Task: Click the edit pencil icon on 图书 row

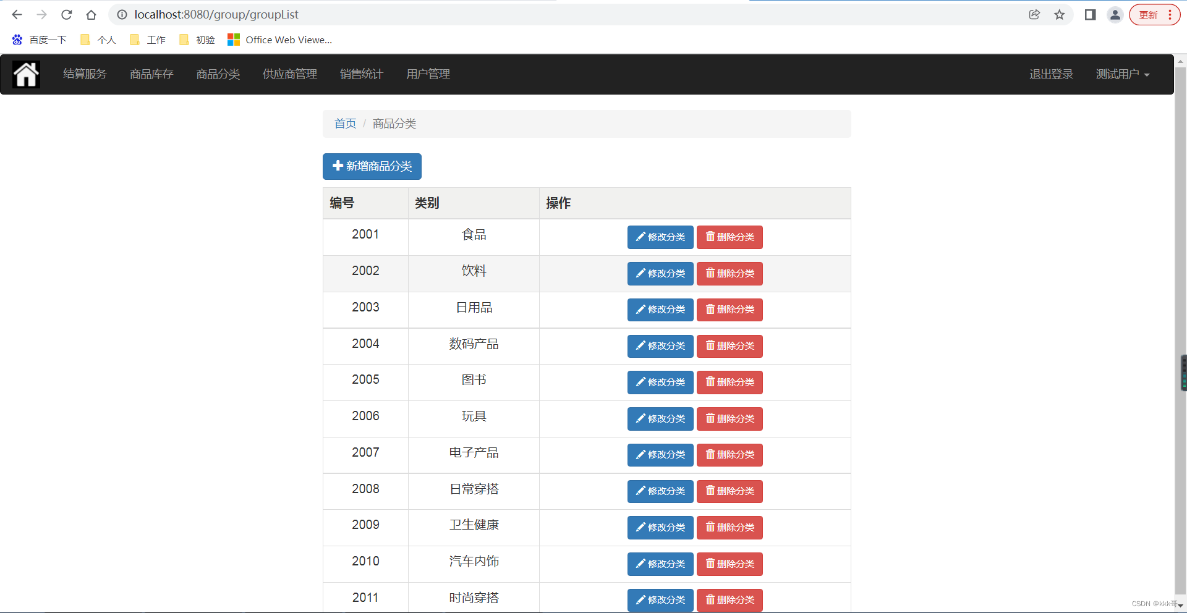Action: click(x=640, y=382)
